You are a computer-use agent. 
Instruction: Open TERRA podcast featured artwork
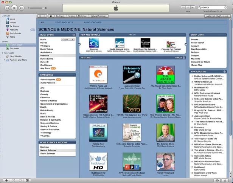point(132,104)
